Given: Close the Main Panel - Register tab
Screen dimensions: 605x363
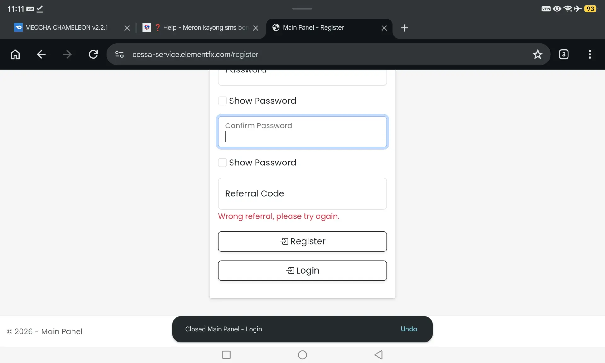Looking at the screenshot, I should [384, 28].
